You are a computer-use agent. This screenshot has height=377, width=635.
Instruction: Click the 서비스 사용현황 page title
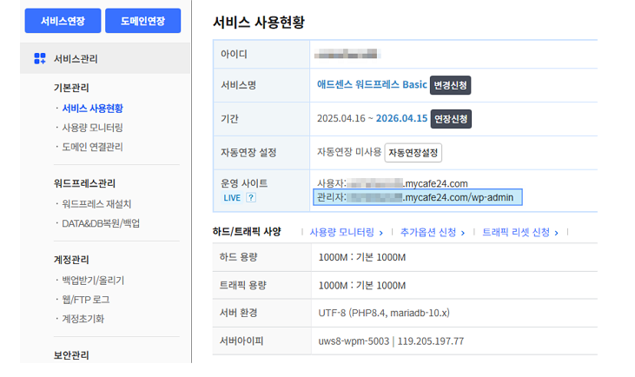click(258, 22)
